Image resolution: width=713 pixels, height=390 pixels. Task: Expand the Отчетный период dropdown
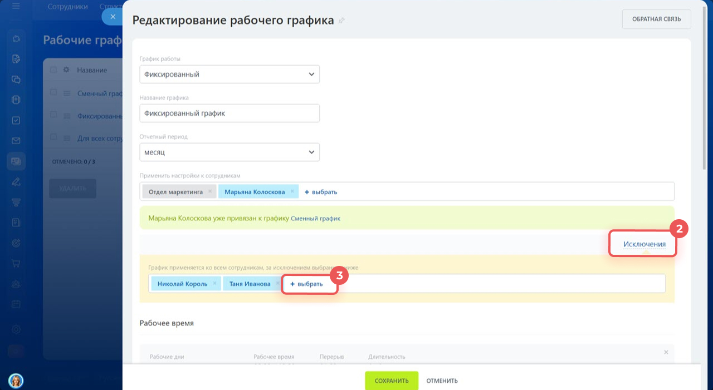[x=229, y=152]
